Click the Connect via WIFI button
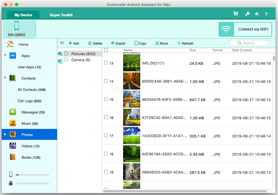 [x=245, y=29]
